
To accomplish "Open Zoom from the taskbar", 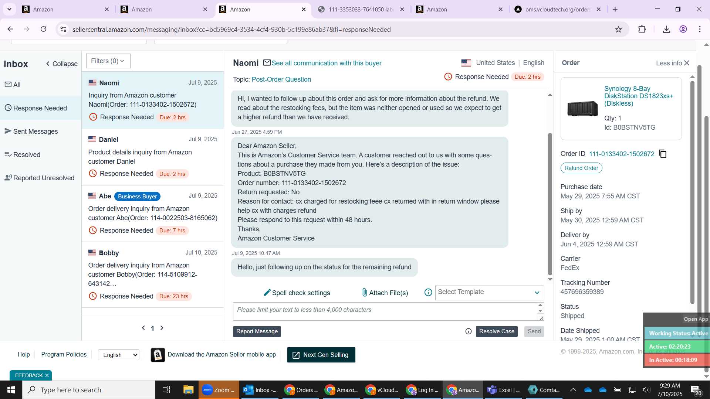I will [219, 390].
